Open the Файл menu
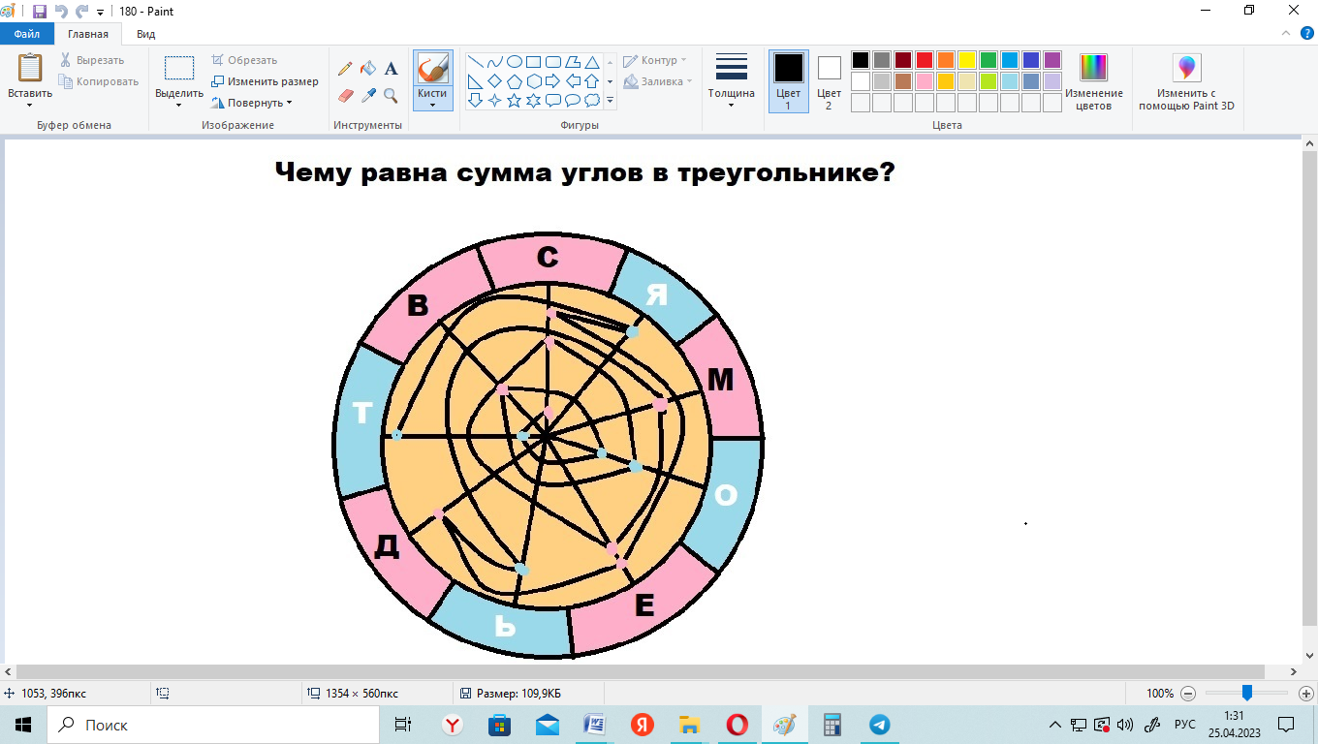Screen dimensions: 1318x744 coord(26,34)
